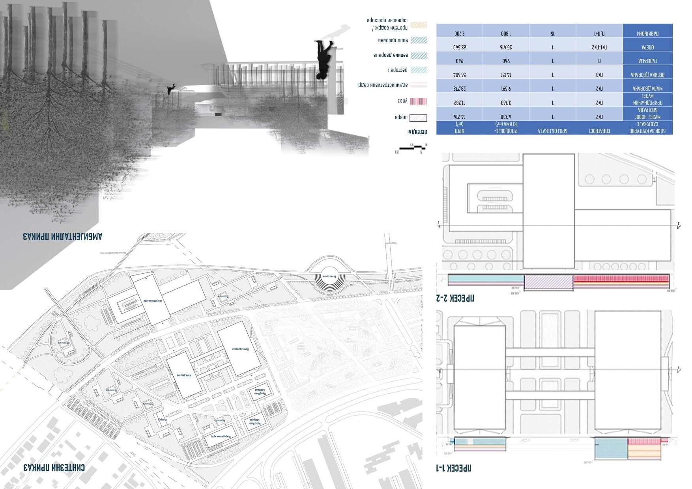
Task: Select the '1.800' table cell
Action: click(x=506, y=34)
